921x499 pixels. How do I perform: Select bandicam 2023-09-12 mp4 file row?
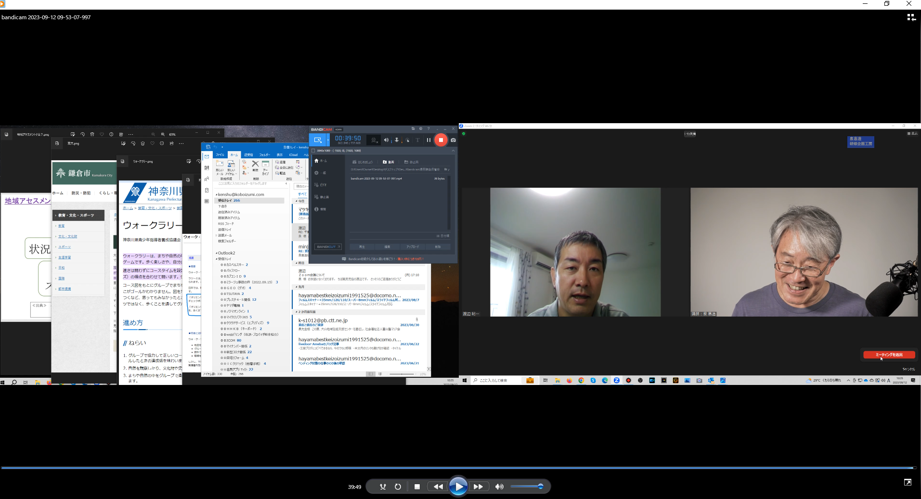point(398,179)
